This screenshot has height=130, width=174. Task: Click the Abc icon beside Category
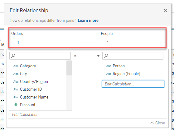pyautogui.click(x=16, y=66)
